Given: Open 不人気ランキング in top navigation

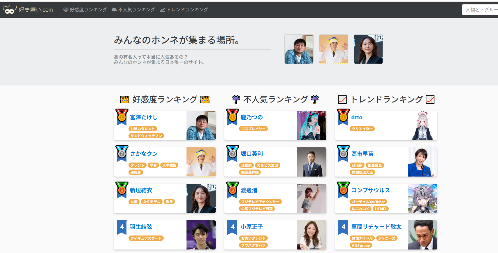Looking at the screenshot, I should click(x=136, y=10).
